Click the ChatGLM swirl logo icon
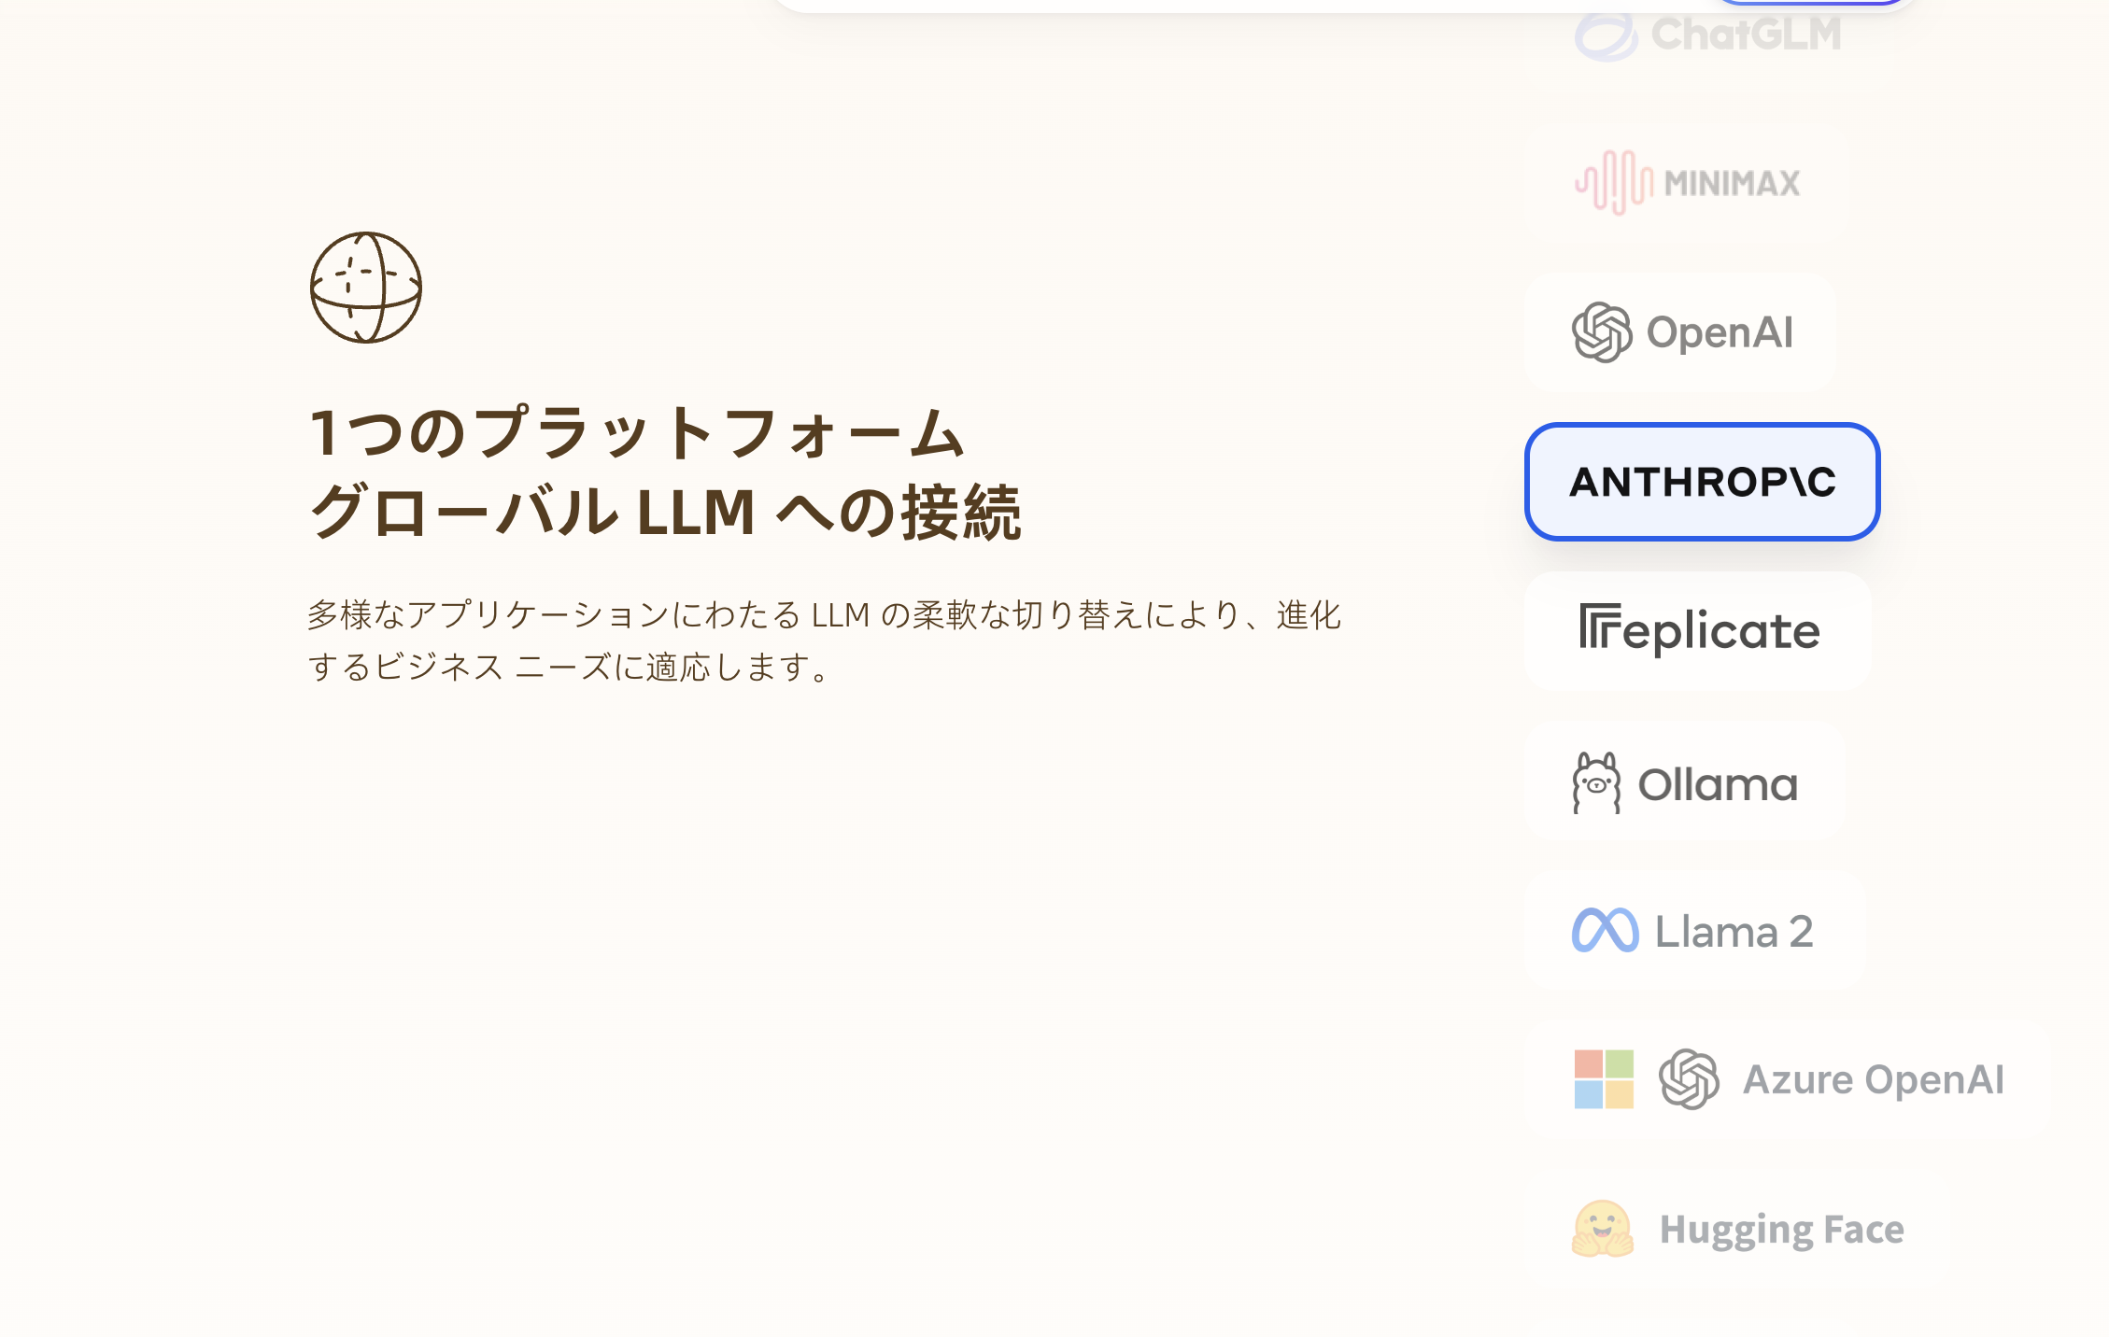 pos(1605,37)
